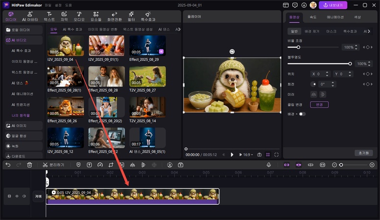380x220 pixels.
Task: Open the 요소들 elements tool
Action: 96,17
